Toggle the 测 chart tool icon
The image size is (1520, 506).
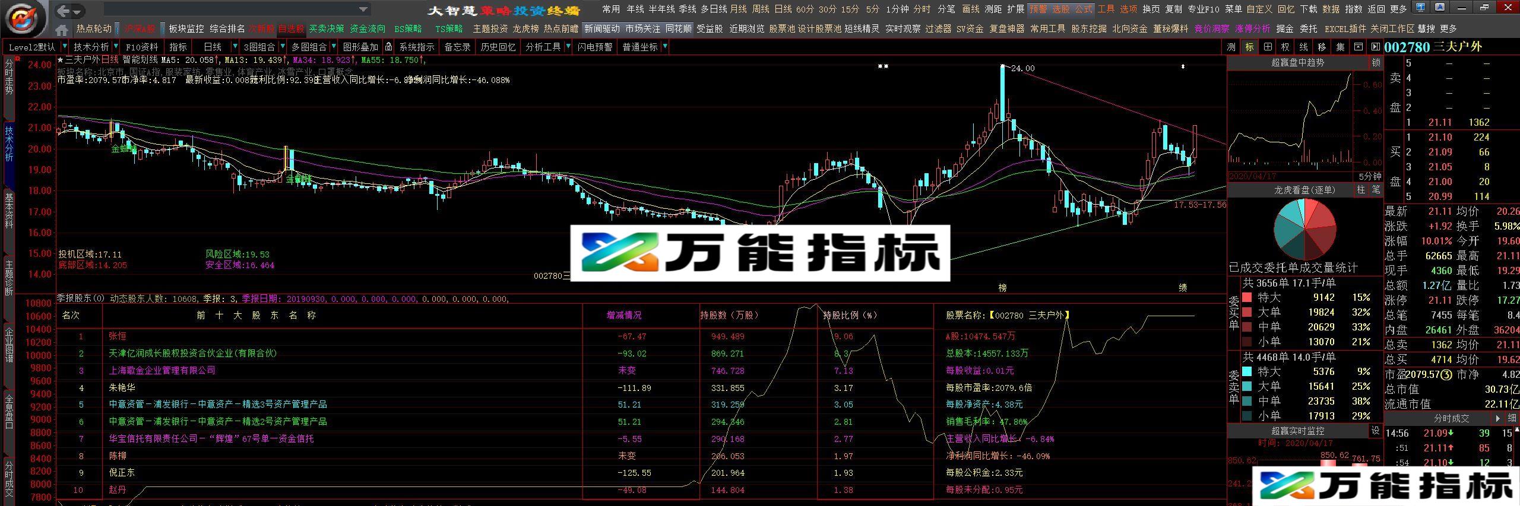[x=1231, y=47]
